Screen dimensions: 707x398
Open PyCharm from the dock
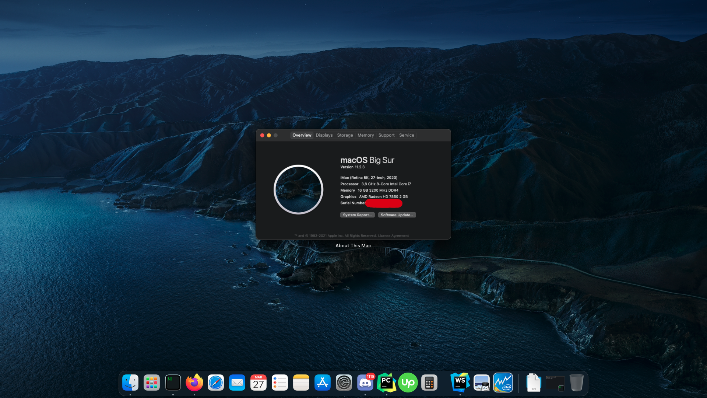[x=386, y=383]
